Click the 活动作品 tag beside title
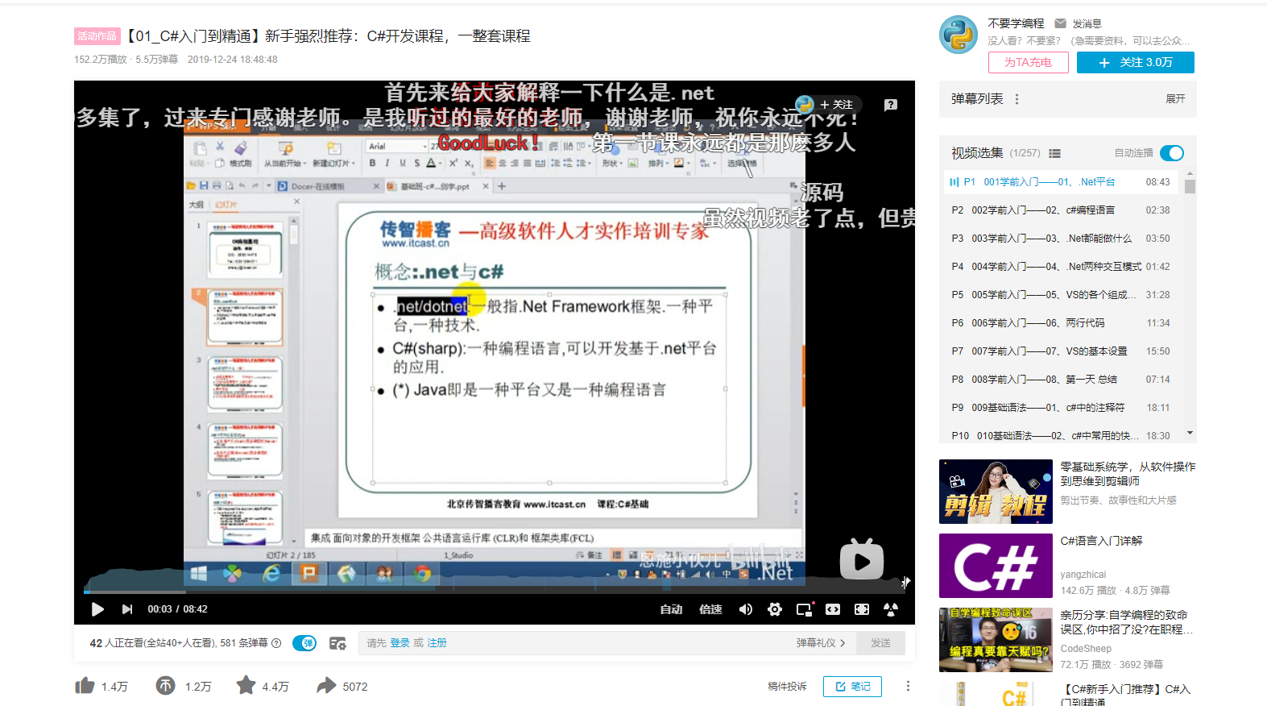Image resolution: width=1267 pixels, height=706 pixels. (97, 36)
